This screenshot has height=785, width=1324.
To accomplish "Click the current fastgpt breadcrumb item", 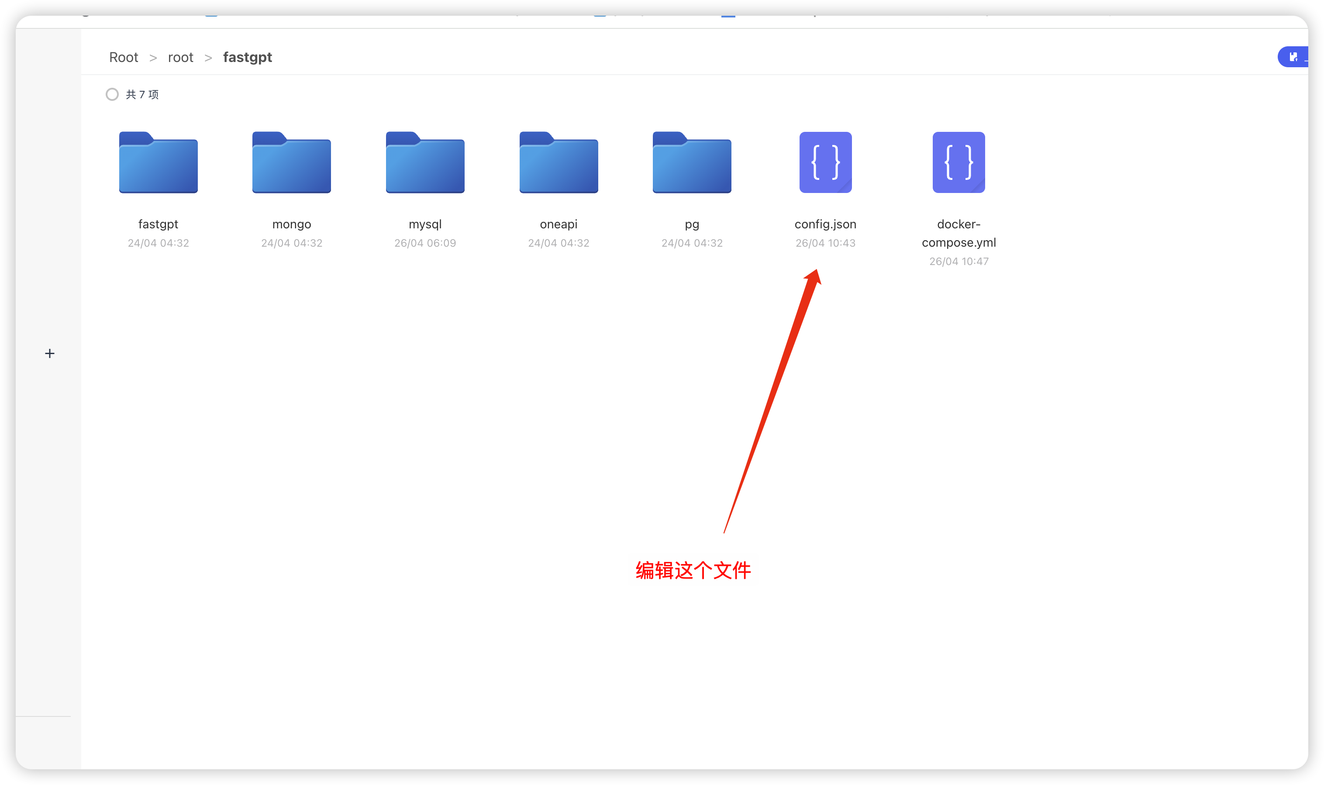I will point(247,57).
